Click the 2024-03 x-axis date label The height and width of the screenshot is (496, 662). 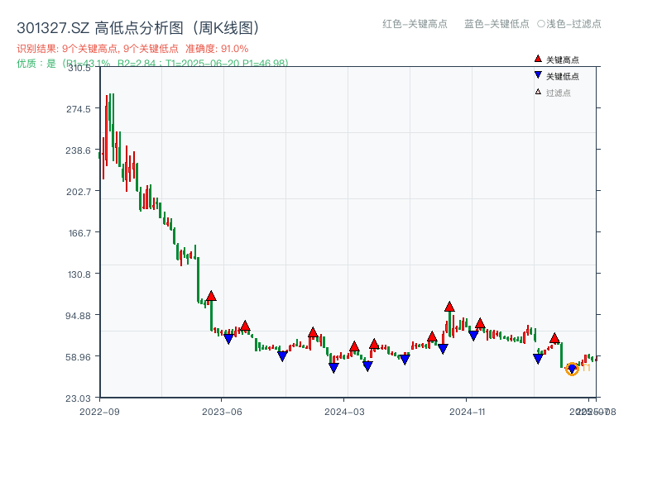tap(344, 412)
